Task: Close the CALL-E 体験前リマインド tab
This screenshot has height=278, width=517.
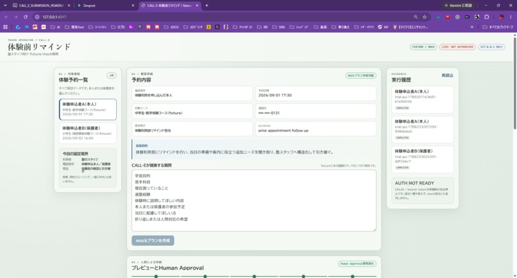Action: [x=197, y=5]
